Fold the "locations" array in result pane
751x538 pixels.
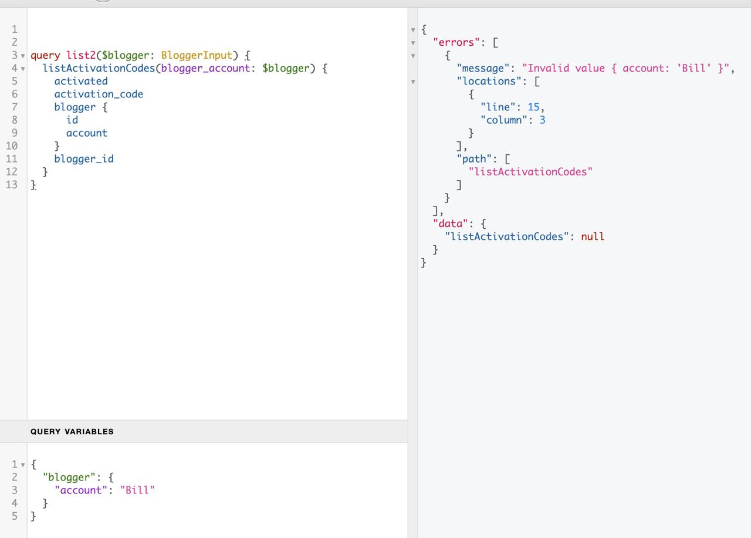[413, 82]
